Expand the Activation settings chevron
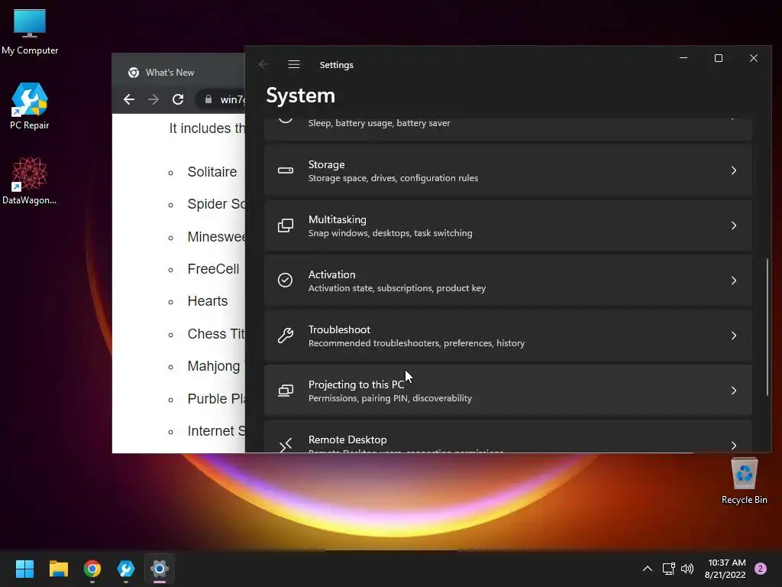The width and height of the screenshot is (782, 587). tap(734, 281)
